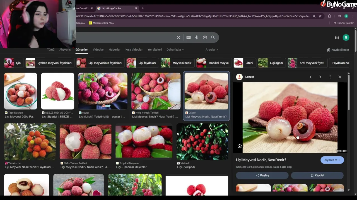
Task: Open the Google... bookmark in the bookmarks bar
Action: (x=80, y=23)
